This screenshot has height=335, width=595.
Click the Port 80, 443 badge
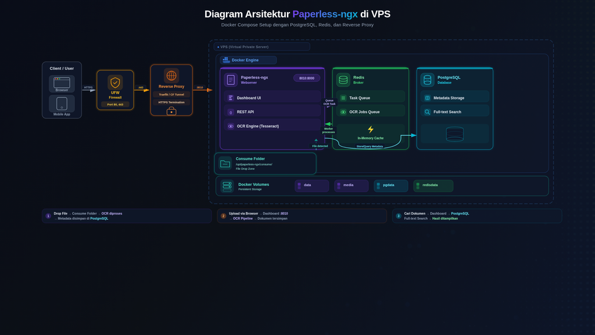point(115,105)
